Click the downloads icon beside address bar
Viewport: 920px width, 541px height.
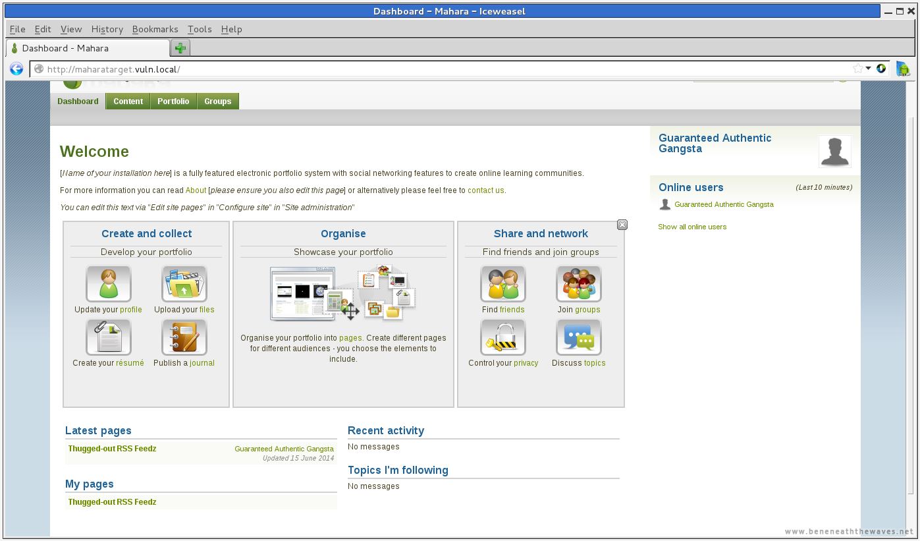click(x=903, y=69)
